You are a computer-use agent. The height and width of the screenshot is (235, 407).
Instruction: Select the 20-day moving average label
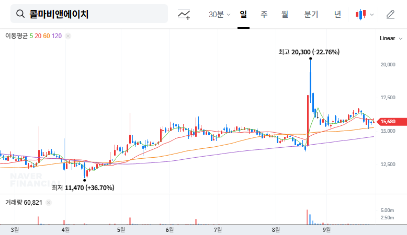click(38, 36)
